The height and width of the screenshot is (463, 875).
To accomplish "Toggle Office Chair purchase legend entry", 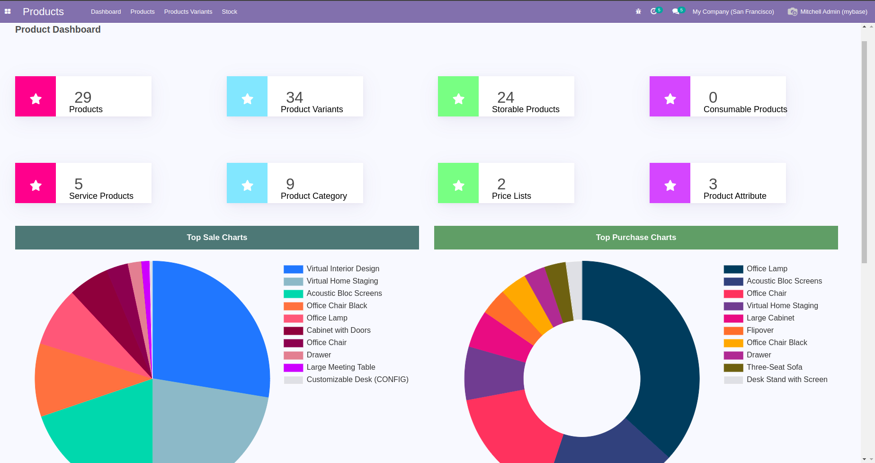I will click(x=755, y=294).
